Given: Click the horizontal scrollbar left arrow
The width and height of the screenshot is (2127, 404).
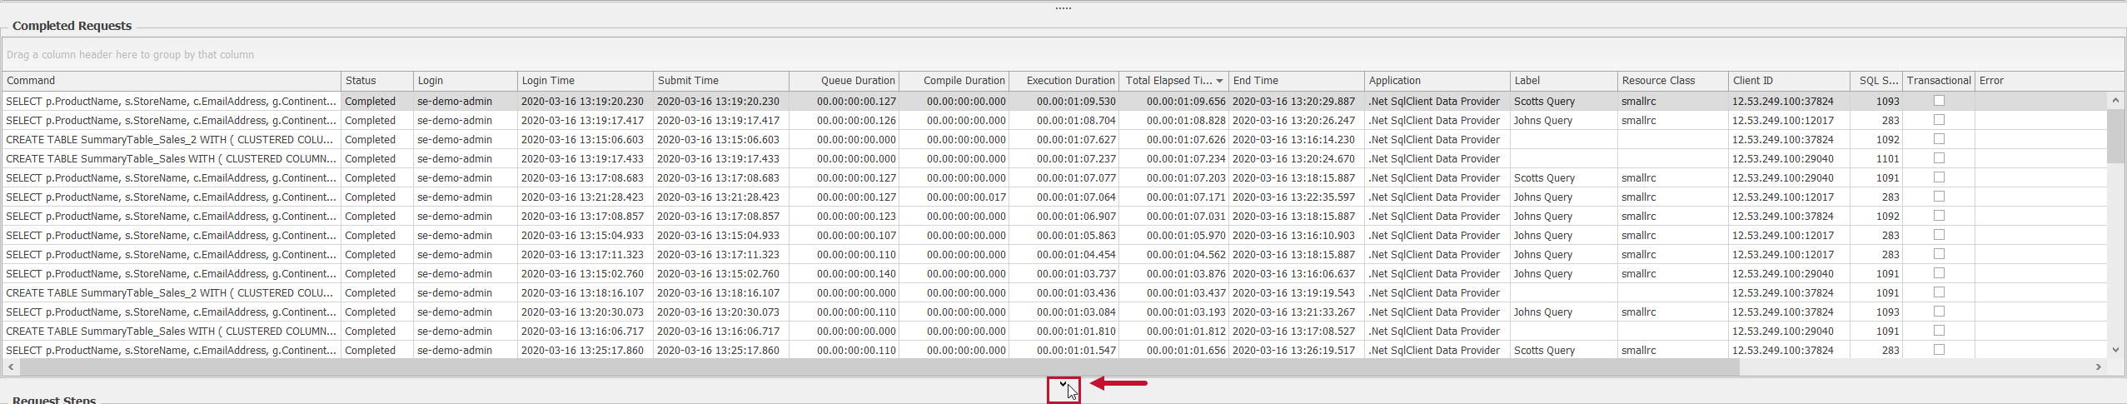Looking at the screenshot, I should coord(11,367).
